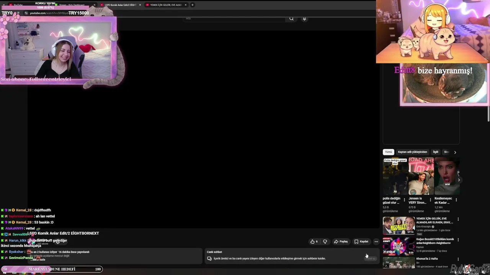Image resolution: width=490 pixels, height=275 pixels.
Task: Open the Kesilemeyecek Kadar short thumbnail
Action: pyautogui.click(x=447, y=176)
